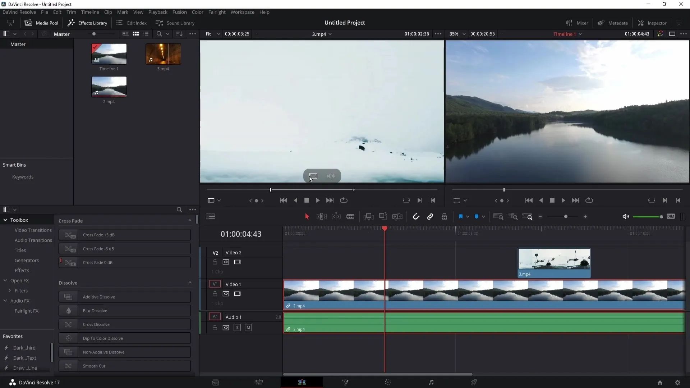The height and width of the screenshot is (388, 690).
Task: Toggle solo on Audio 1 track
Action: [237, 327]
